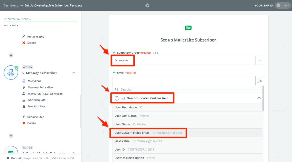Click lower Rename Step under step 5
The width and height of the screenshot is (292, 162).
[36, 117]
